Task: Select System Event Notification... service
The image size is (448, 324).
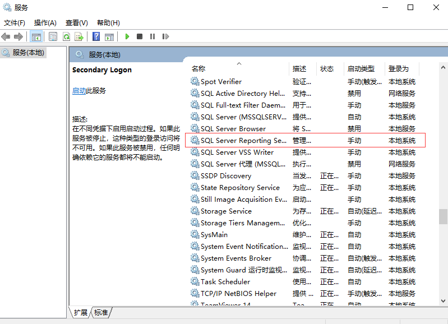Action: [306, 246]
